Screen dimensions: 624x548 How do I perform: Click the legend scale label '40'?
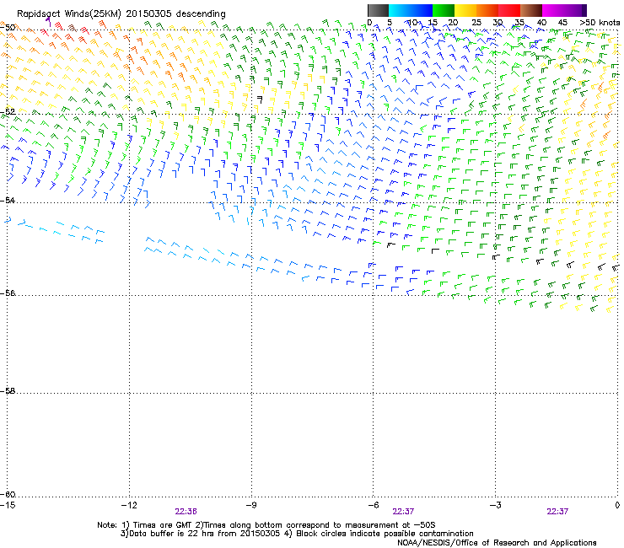click(541, 23)
